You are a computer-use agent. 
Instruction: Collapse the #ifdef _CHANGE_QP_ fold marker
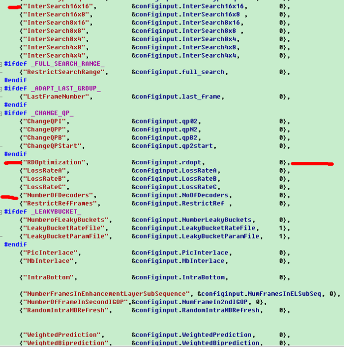[1, 114]
